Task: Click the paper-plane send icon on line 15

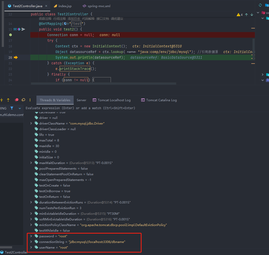Action: coord(23,29)
